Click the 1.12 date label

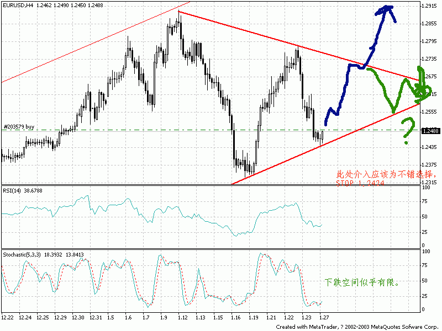click(183, 318)
